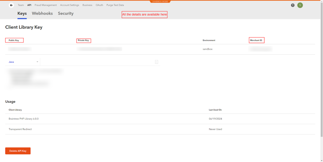Select the Braintree PHP Library 6.0.0 row
323x162 pixels.
pyautogui.click(x=24, y=119)
